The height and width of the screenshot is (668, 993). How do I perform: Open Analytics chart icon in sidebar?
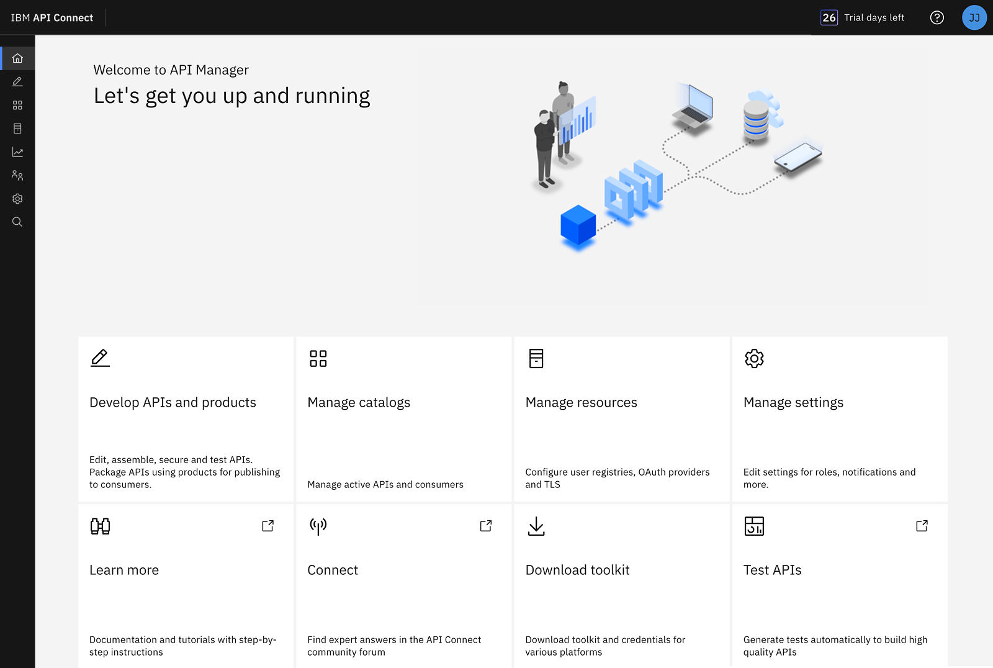click(x=17, y=152)
